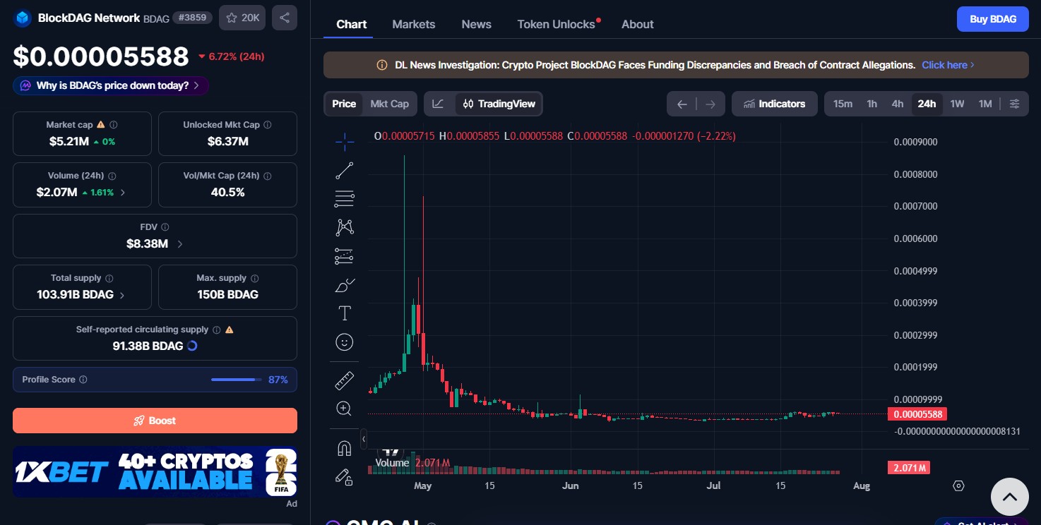
Task: Open the News tab
Action: coord(477,24)
